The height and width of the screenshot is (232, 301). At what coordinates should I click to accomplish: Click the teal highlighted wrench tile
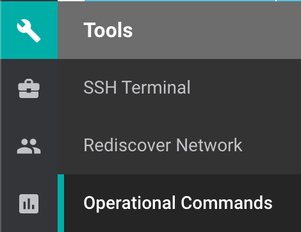(x=29, y=30)
